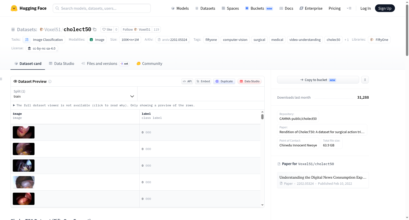Go to the Community tab
The image size is (409, 220).
150,63
